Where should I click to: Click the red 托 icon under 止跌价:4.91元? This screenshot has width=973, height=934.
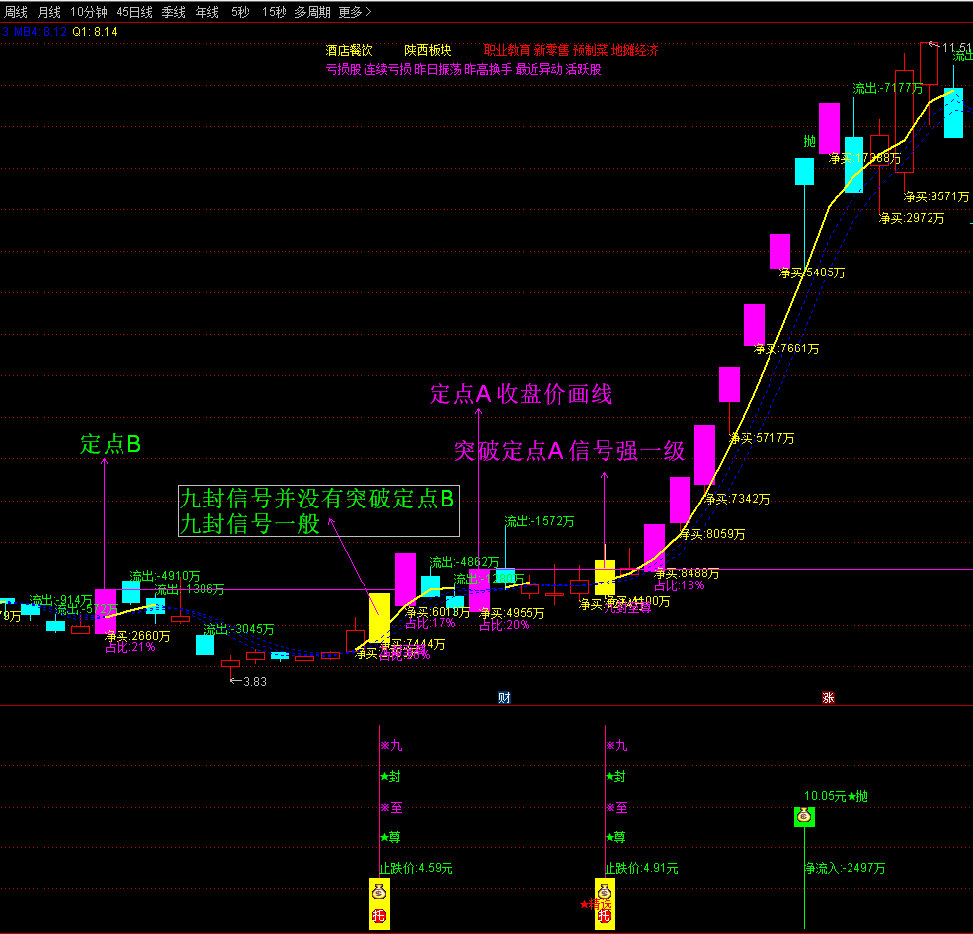(x=604, y=917)
